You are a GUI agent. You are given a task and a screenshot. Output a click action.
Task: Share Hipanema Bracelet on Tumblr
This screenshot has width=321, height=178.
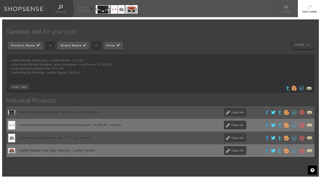pyautogui.click(x=280, y=138)
